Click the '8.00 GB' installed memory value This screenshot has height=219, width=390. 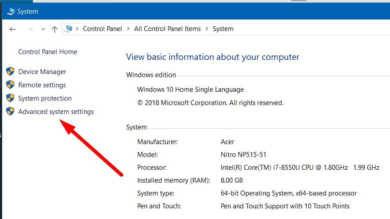(x=231, y=180)
